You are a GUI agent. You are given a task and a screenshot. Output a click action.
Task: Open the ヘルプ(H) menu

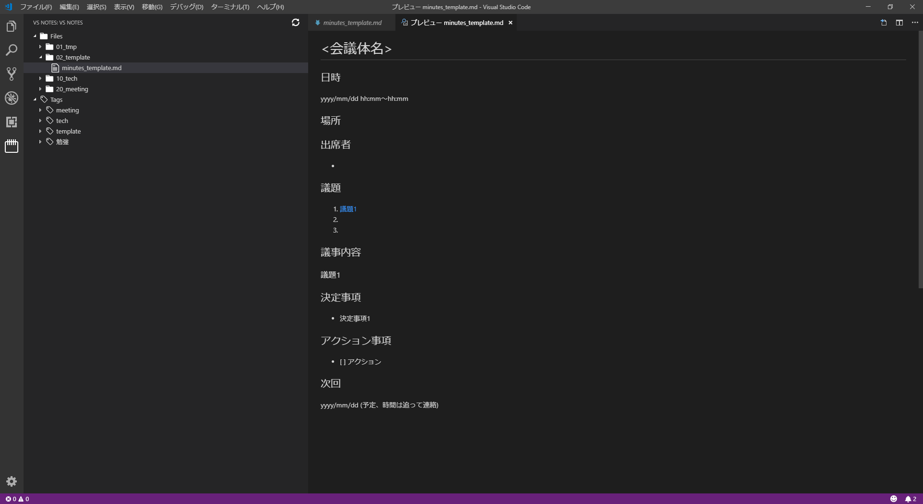271,7
